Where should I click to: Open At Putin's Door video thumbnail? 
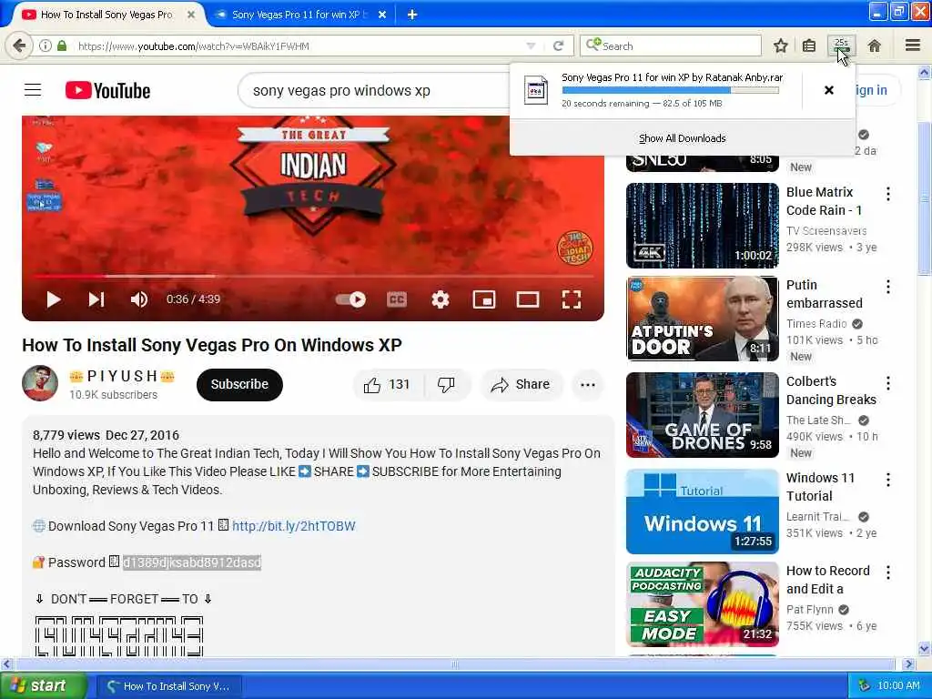point(702,319)
